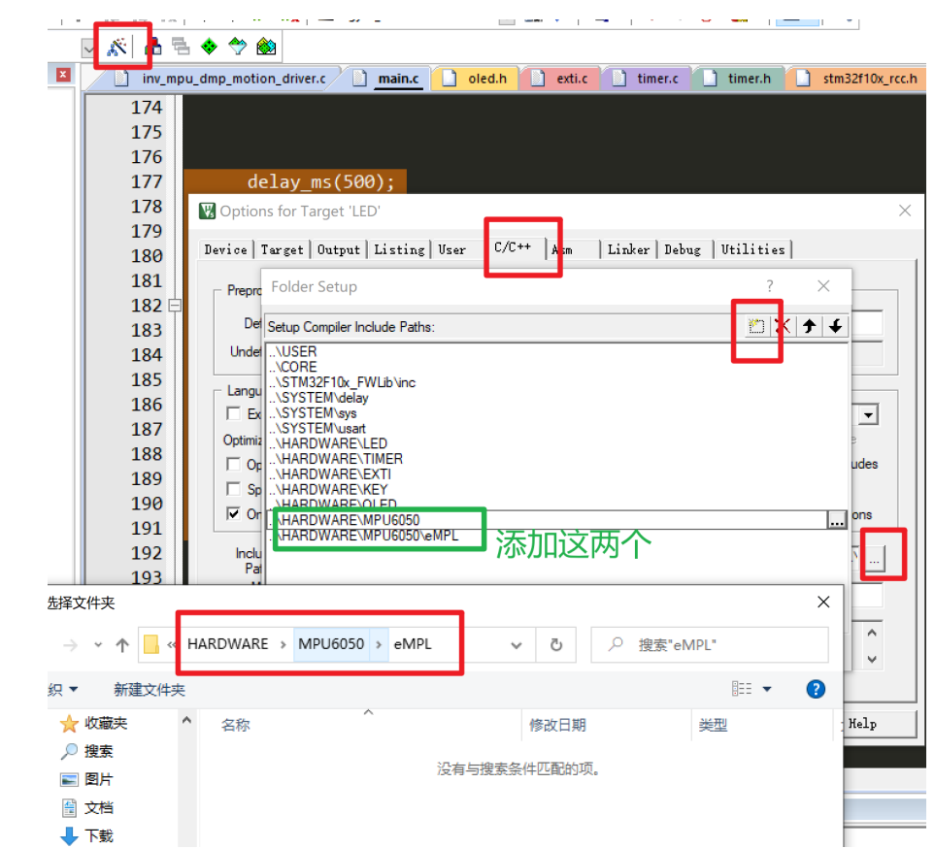This screenshot has width=935, height=848.
Task: Open the dropdown at right of Options dialog
Action: click(868, 414)
